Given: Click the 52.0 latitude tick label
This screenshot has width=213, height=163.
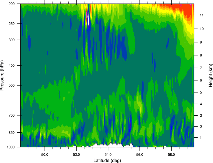Looking at the screenshot, I should click(x=76, y=155).
